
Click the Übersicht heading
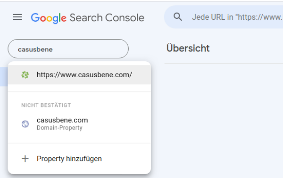pos(188,48)
